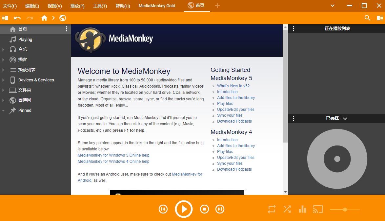Skip to the previous track

[163, 209]
